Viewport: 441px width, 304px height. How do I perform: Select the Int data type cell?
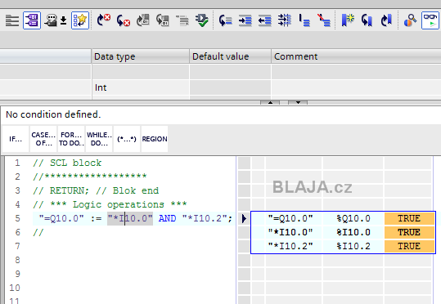point(141,87)
